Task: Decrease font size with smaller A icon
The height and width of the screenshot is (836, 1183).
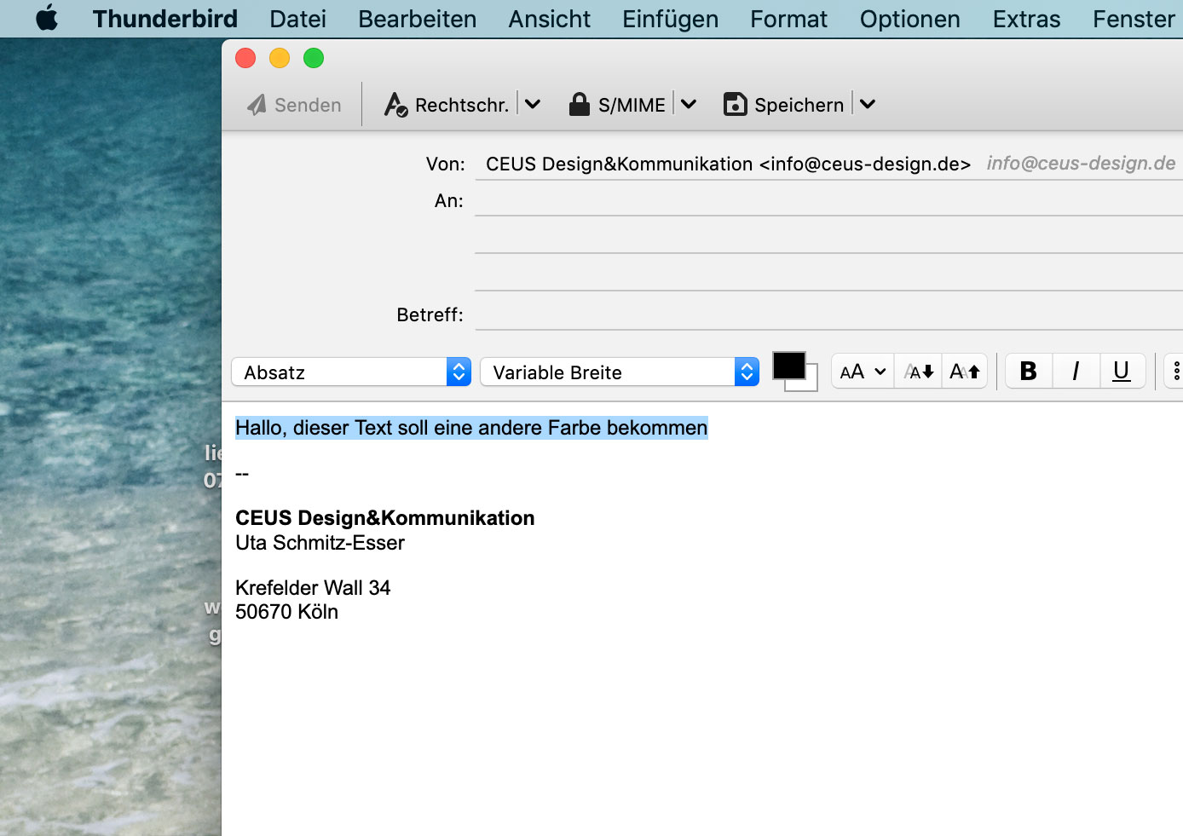Action: tap(918, 372)
